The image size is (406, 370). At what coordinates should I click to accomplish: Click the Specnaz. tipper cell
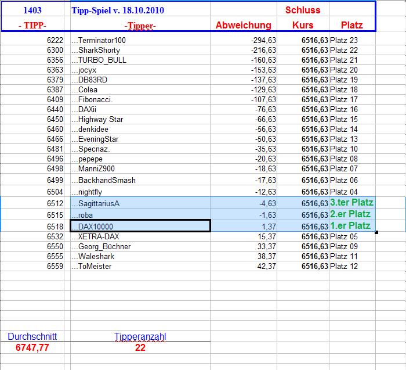pos(140,149)
